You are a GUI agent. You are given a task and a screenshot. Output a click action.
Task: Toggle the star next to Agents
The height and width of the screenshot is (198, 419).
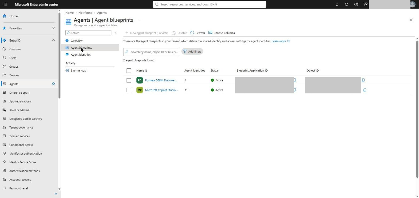click(x=53, y=84)
